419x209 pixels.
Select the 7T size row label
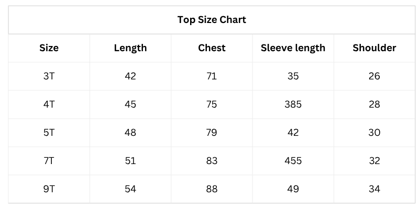click(49, 161)
